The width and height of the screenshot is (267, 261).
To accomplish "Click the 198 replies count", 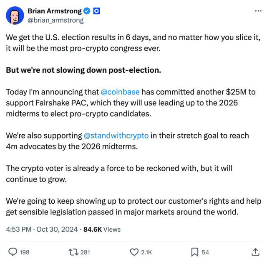I will point(25,252).
